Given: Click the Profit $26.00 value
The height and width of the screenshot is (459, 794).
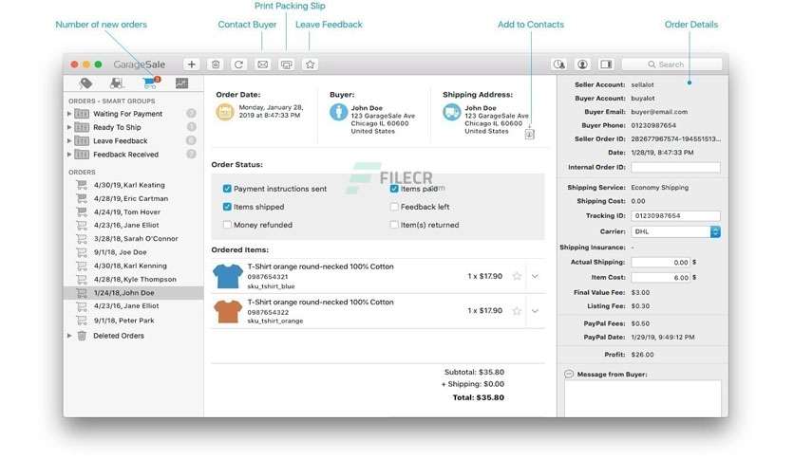Looking at the screenshot, I should (x=643, y=355).
